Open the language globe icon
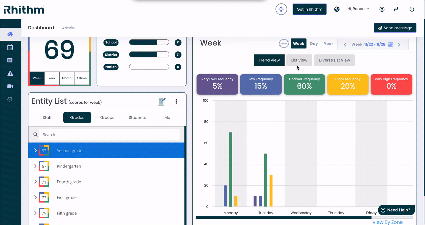 [337, 9]
